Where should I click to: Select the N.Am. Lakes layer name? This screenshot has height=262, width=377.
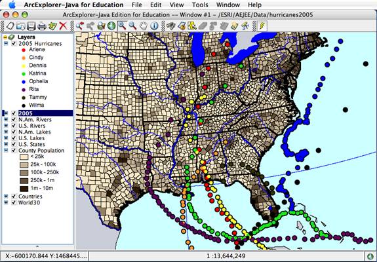(x=35, y=132)
